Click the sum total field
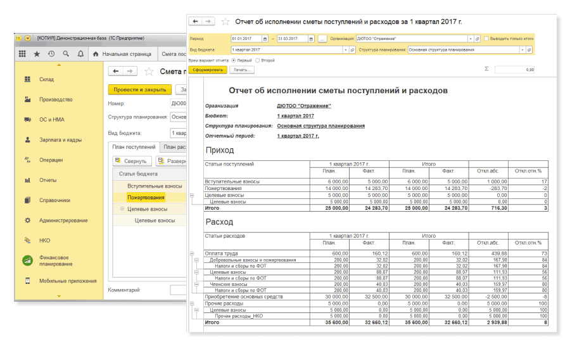The image size is (570, 346). 515,70
